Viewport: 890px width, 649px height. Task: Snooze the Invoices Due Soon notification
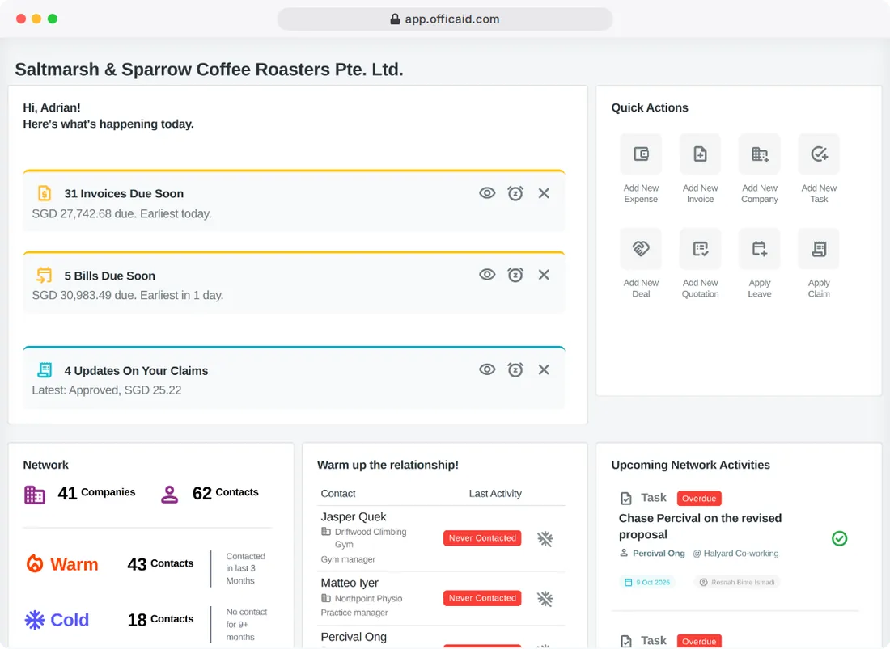click(x=515, y=193)
